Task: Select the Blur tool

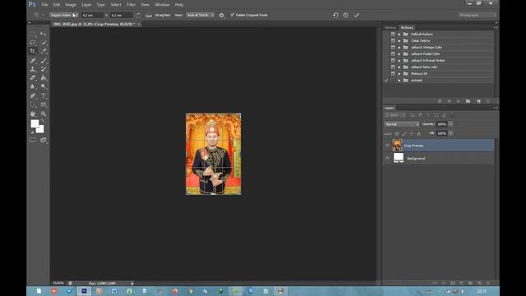Action: pos(33,86)
